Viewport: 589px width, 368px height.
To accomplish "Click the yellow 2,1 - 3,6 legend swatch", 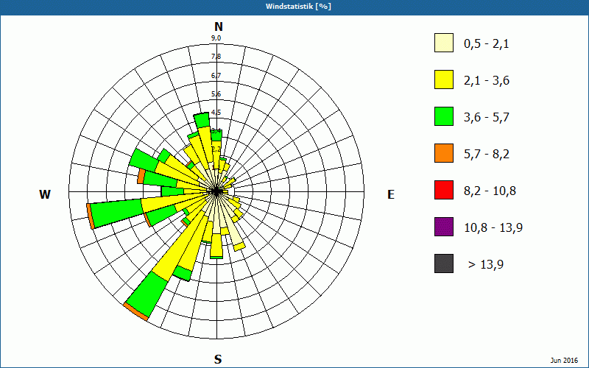I will coord(444,79).
